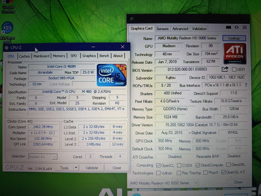Open Socket #1 selection dropdown in CPU-Z
The width and height of the screenshot is (261, 196).
pos(43,157)
